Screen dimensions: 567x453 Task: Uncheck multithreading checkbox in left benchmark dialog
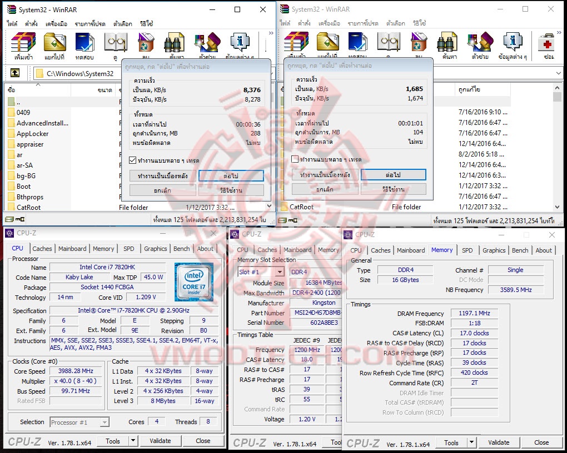coord(132,160)
